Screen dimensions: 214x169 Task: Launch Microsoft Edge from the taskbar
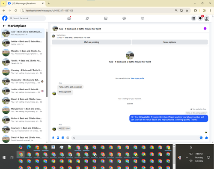[x=29, y=147]
